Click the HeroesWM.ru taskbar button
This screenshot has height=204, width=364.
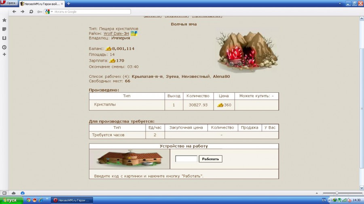[72, 200]
